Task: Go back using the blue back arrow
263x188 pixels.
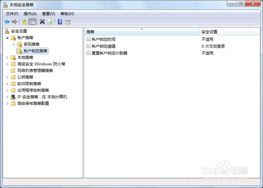Action: (x=7, y=22)
